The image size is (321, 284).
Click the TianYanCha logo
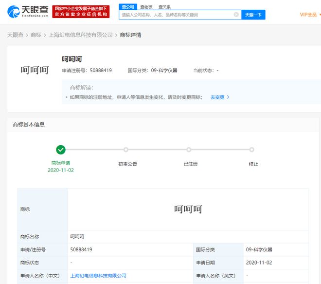coord(28,12)
